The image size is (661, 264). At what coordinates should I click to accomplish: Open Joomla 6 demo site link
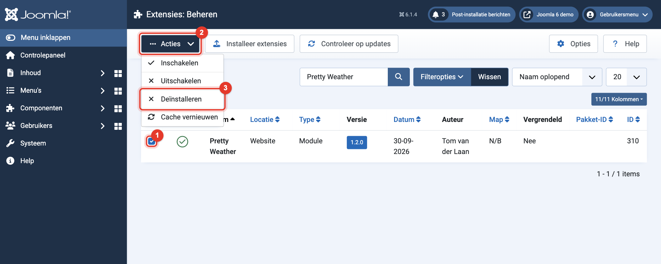pos(549,14)
